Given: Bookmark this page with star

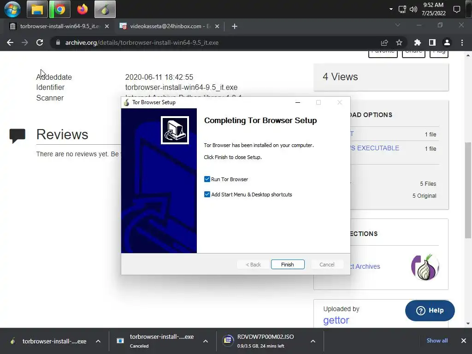Looking at the screenshot, I should tap(399, 42).
